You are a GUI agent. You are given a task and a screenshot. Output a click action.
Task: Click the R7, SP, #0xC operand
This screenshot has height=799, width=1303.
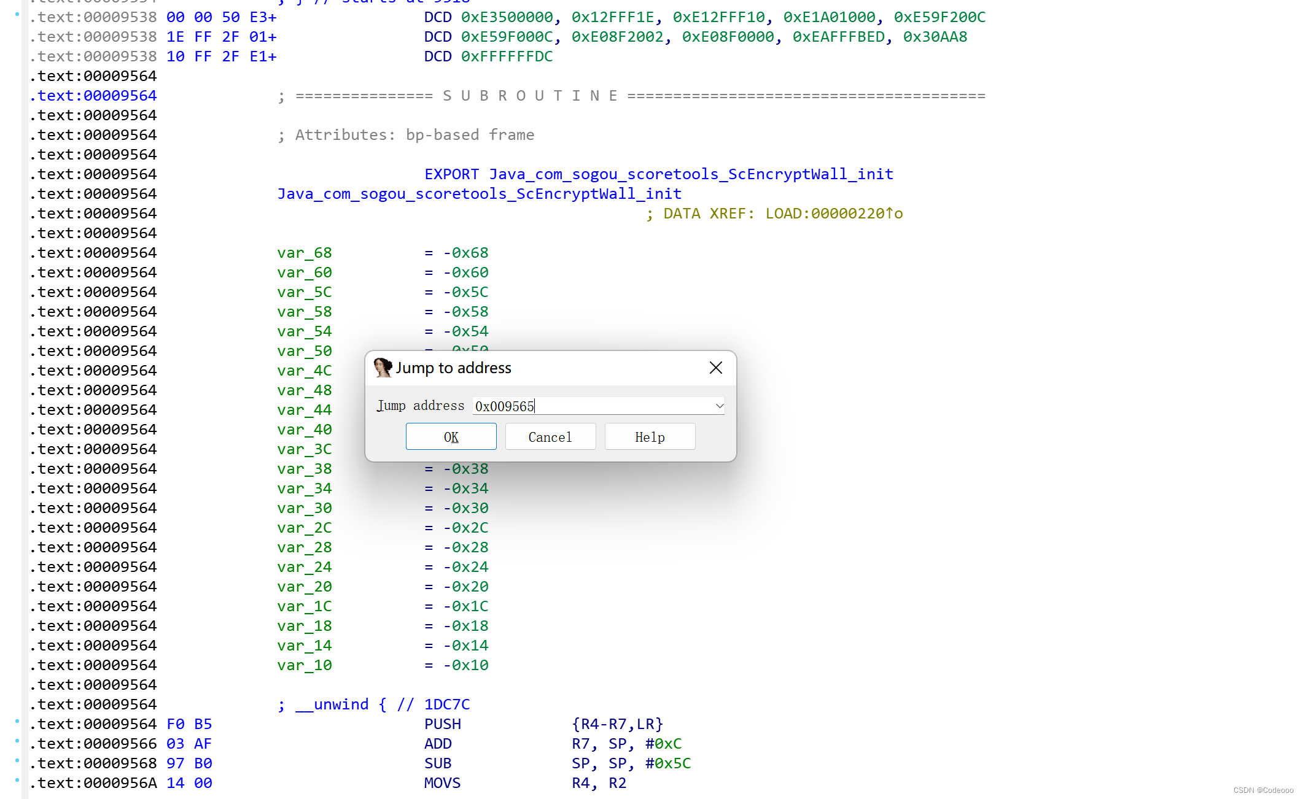click(626, 744)
